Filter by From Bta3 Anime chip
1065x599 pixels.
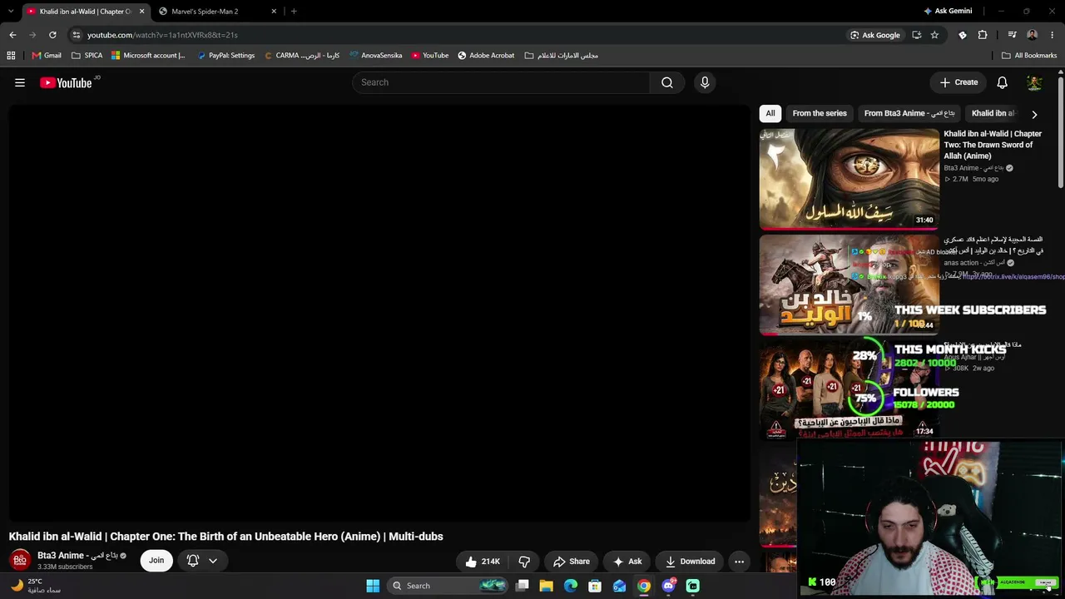click(909, 113)
